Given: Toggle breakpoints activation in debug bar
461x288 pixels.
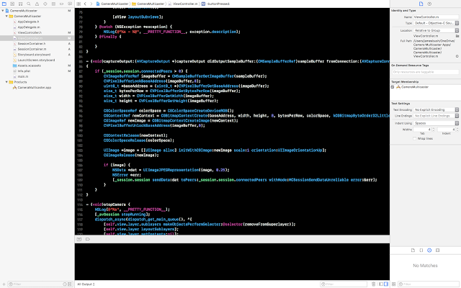Looking at the screenshot, I should tap(88, 239).
